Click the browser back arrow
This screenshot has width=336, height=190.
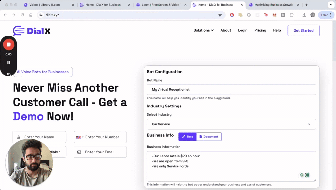click(5, 15)
